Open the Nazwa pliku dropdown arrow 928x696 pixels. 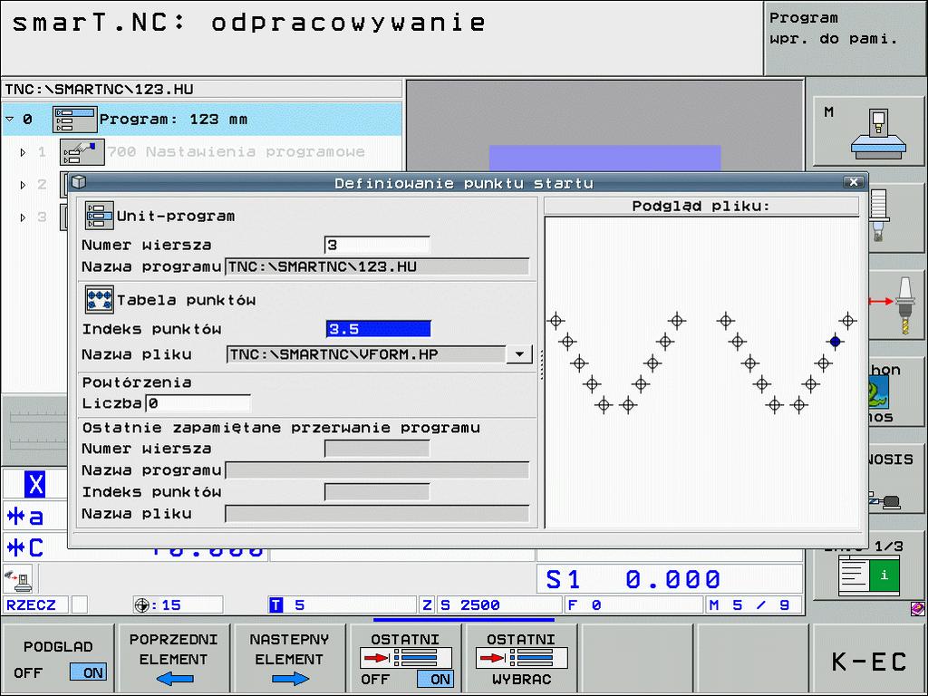(519, 354)
